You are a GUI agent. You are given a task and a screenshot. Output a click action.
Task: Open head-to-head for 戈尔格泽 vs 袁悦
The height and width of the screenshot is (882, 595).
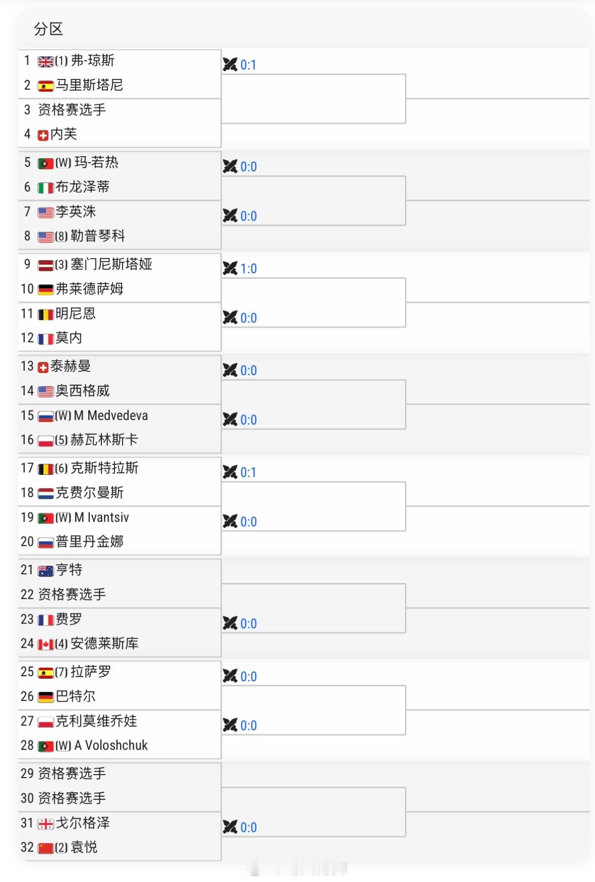238,827
